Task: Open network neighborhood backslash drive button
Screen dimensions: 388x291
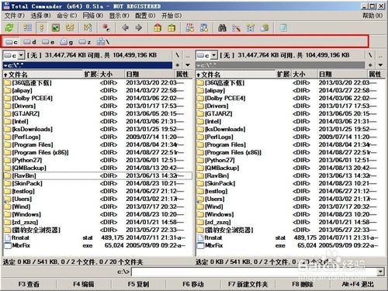Action: click(103, 42)
